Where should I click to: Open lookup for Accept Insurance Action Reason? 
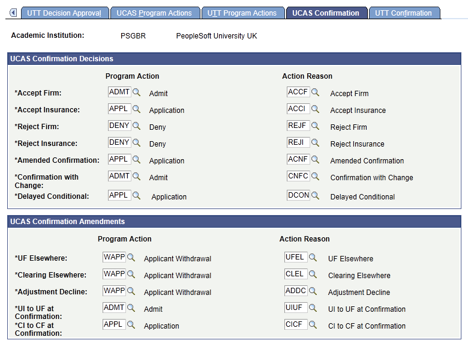[x=315, y=109]
